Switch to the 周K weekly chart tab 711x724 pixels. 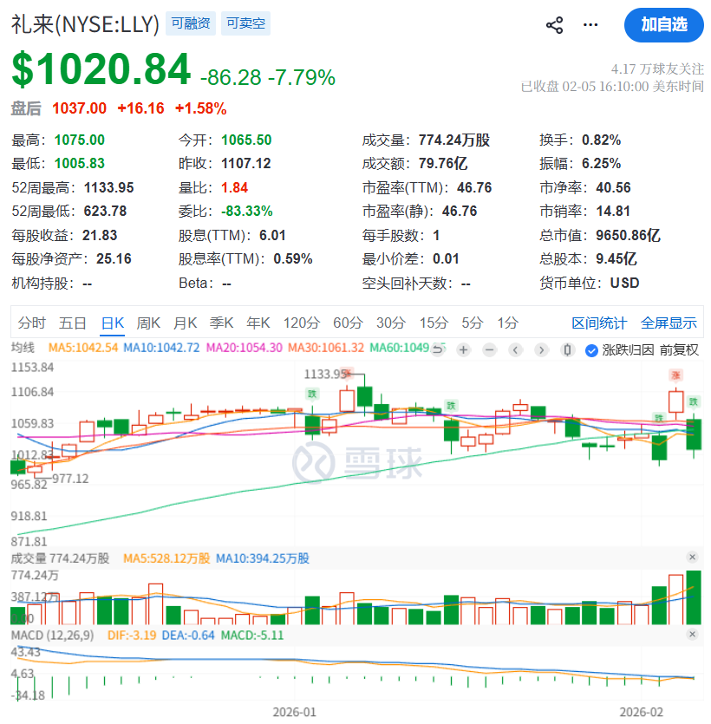click(148, 322)
